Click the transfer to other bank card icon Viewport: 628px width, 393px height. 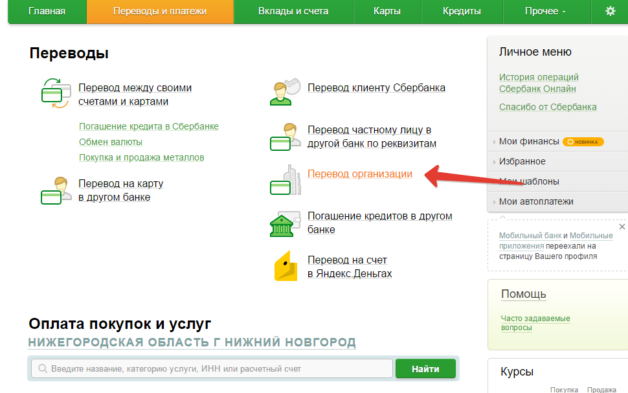[x=55, y=190]
